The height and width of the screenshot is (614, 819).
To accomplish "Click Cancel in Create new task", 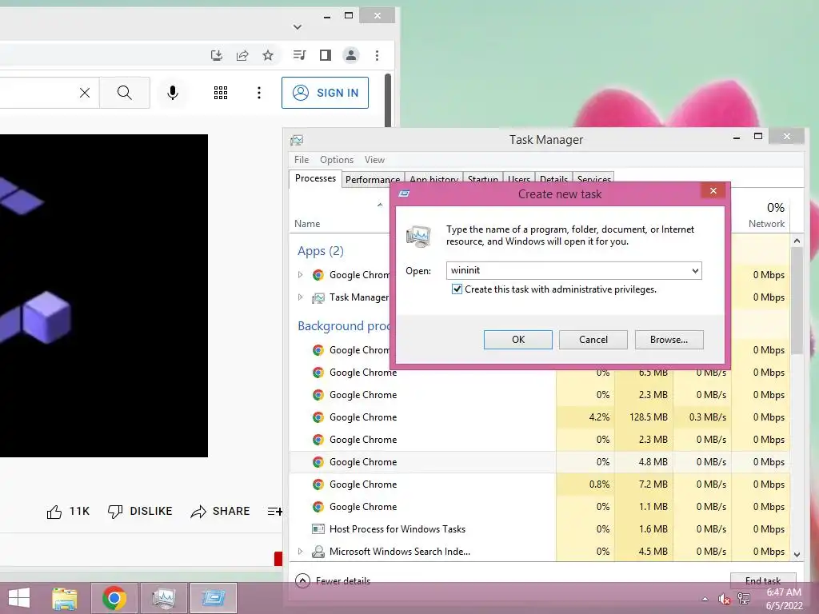I will (x=593, y=340).
